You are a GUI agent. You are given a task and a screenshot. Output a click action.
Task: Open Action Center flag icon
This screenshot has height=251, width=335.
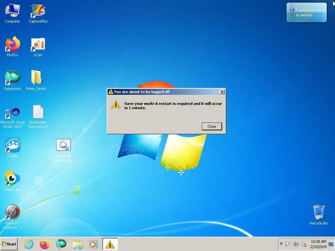[x=288, y=244]
